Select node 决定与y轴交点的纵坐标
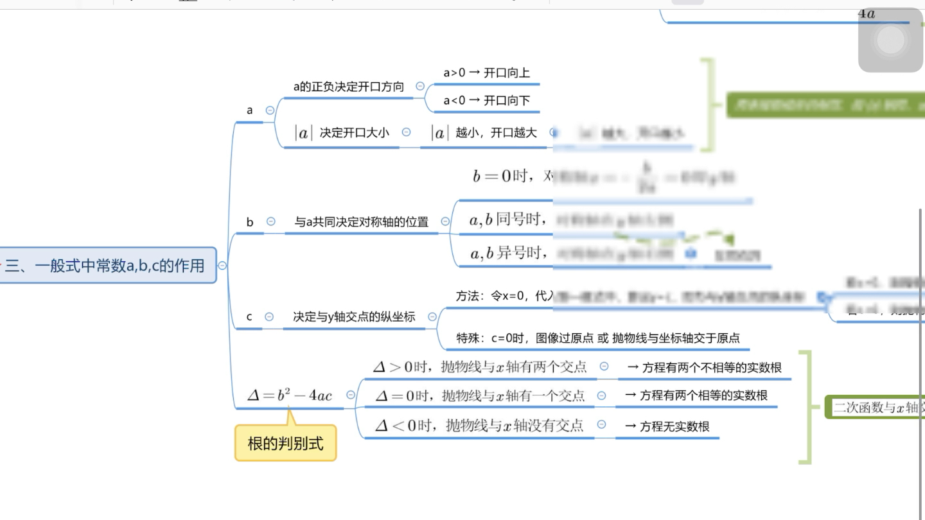This screenshot has height=520, width=925. pos(354,316)
